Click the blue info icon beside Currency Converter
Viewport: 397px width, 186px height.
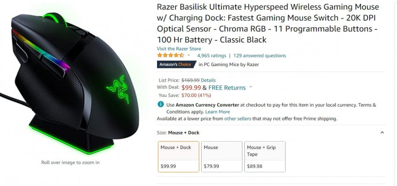tap(161, 104)
